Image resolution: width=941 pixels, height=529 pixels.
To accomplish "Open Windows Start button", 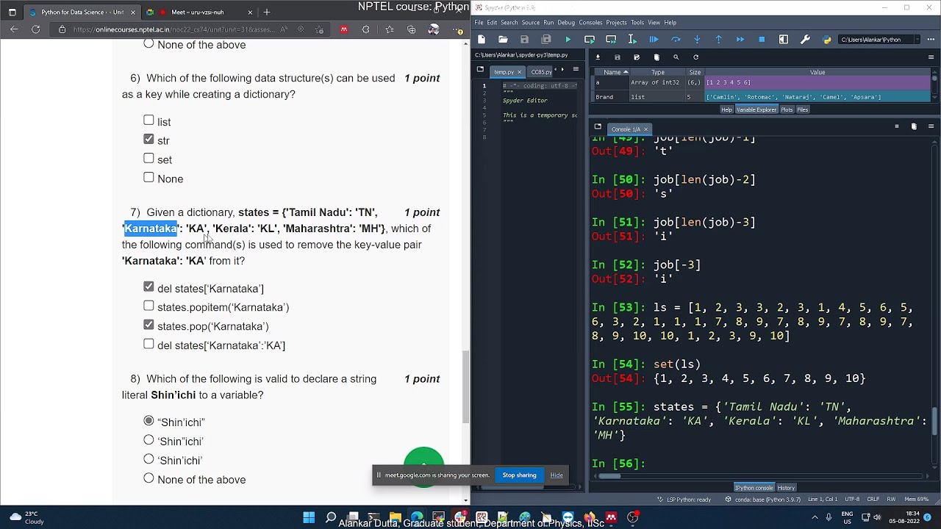I will 309,517.
